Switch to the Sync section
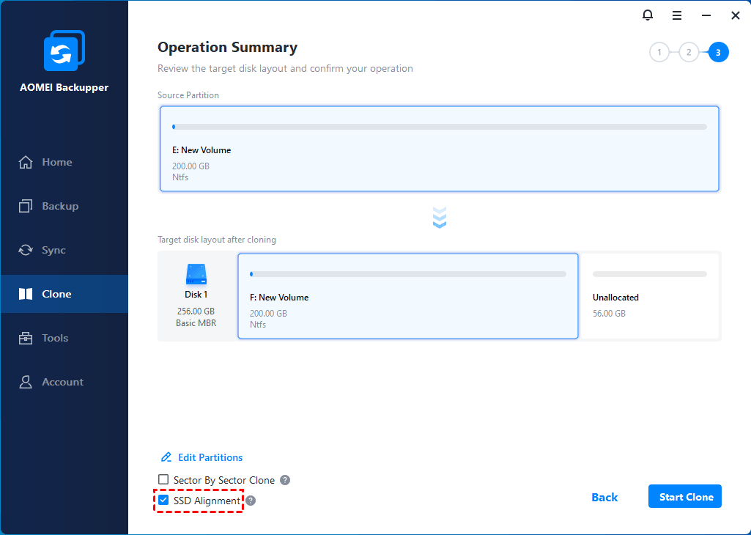The height and width of the screenshot is (535, 751). tap(53, 250)
